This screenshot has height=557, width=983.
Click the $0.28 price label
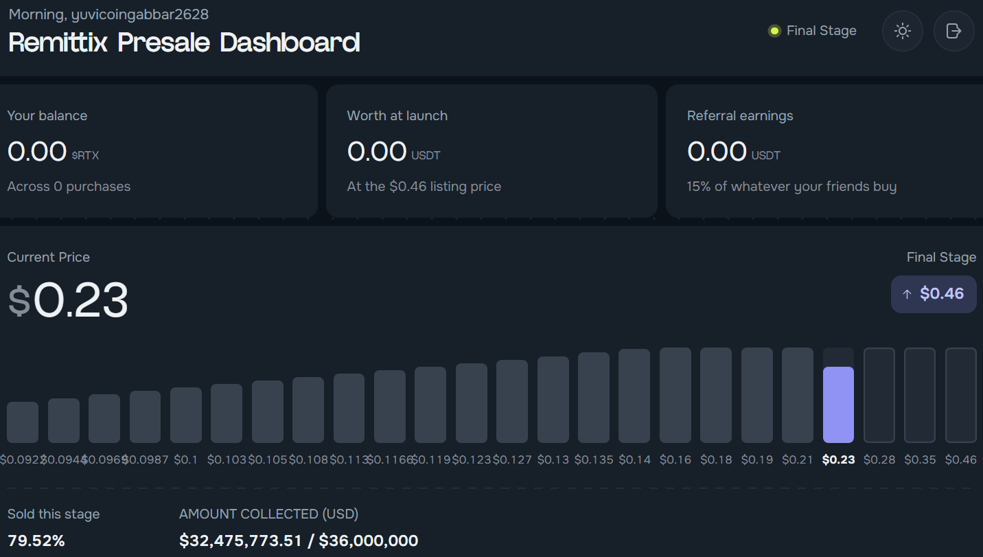(x=879, y=460)
